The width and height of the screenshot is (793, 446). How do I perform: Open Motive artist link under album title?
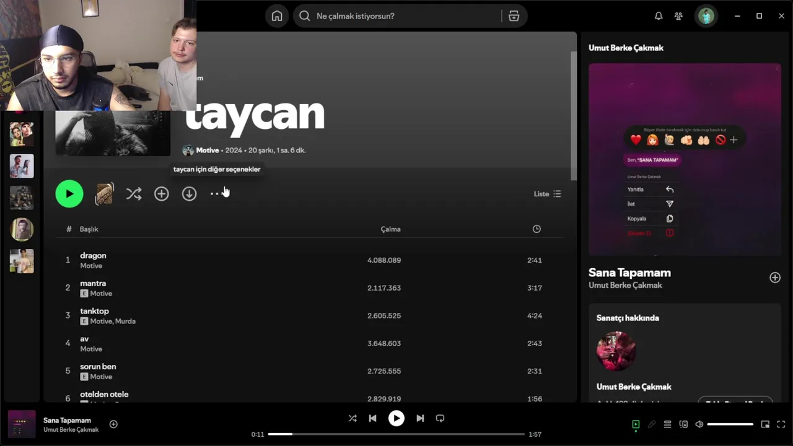[208, 151]
